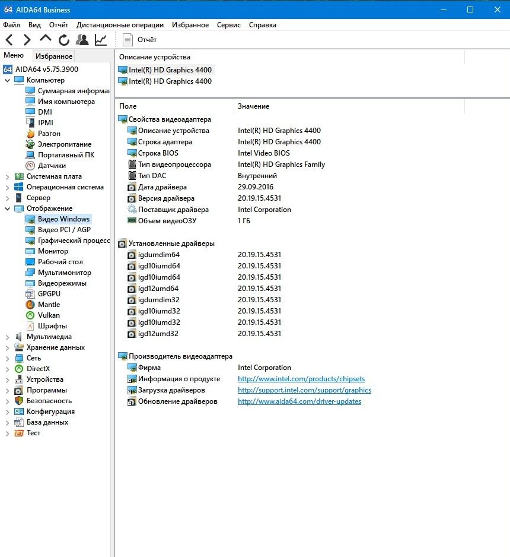Expand the Хранение данных node

7,347
